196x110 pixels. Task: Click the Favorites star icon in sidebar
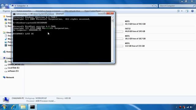click(4, 16)
